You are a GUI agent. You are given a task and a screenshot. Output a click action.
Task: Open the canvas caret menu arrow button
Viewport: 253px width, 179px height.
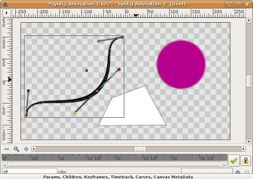click(x=7, y=13)
